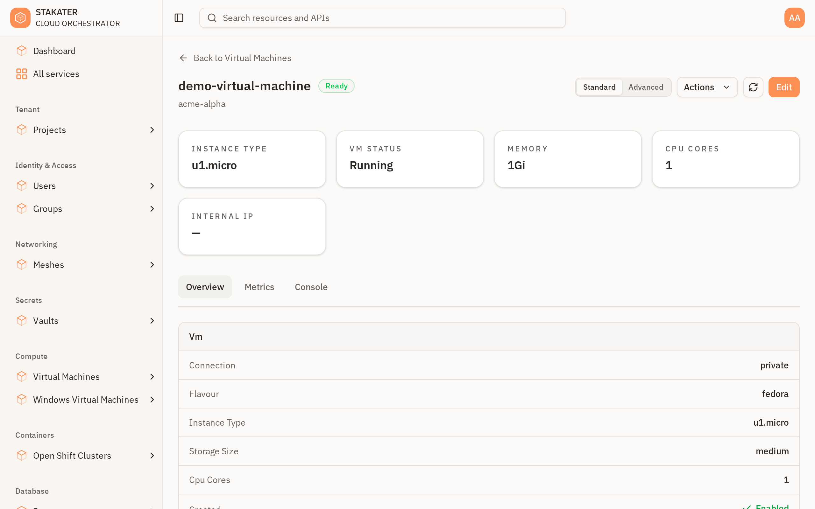Click the Groups cube icon

click(x=22, y=209)
